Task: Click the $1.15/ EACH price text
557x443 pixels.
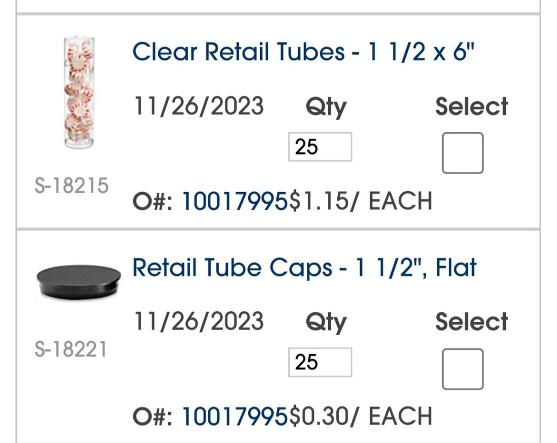Action: tap(361, 201)
